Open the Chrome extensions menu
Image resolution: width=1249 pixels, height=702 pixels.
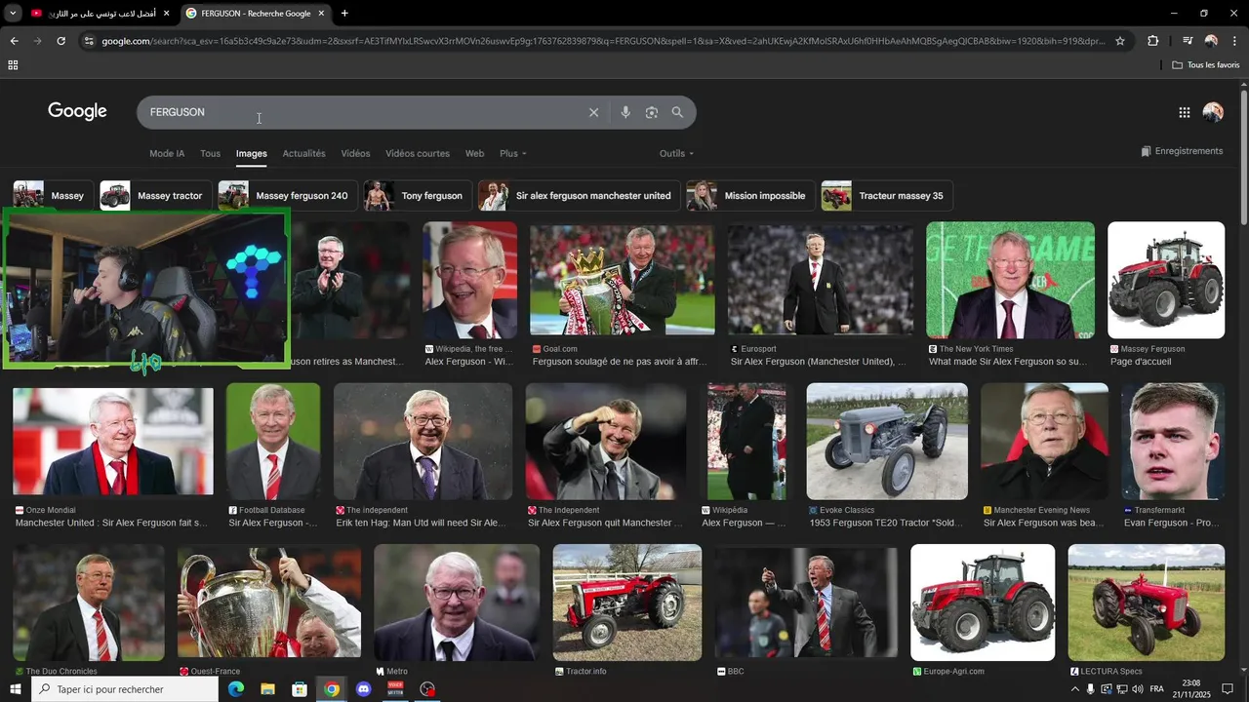[x=1152, y=41]
